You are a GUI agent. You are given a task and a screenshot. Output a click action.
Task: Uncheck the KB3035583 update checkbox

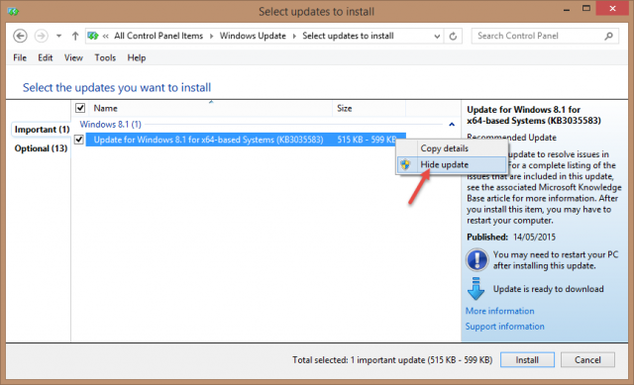pos(79,140)
